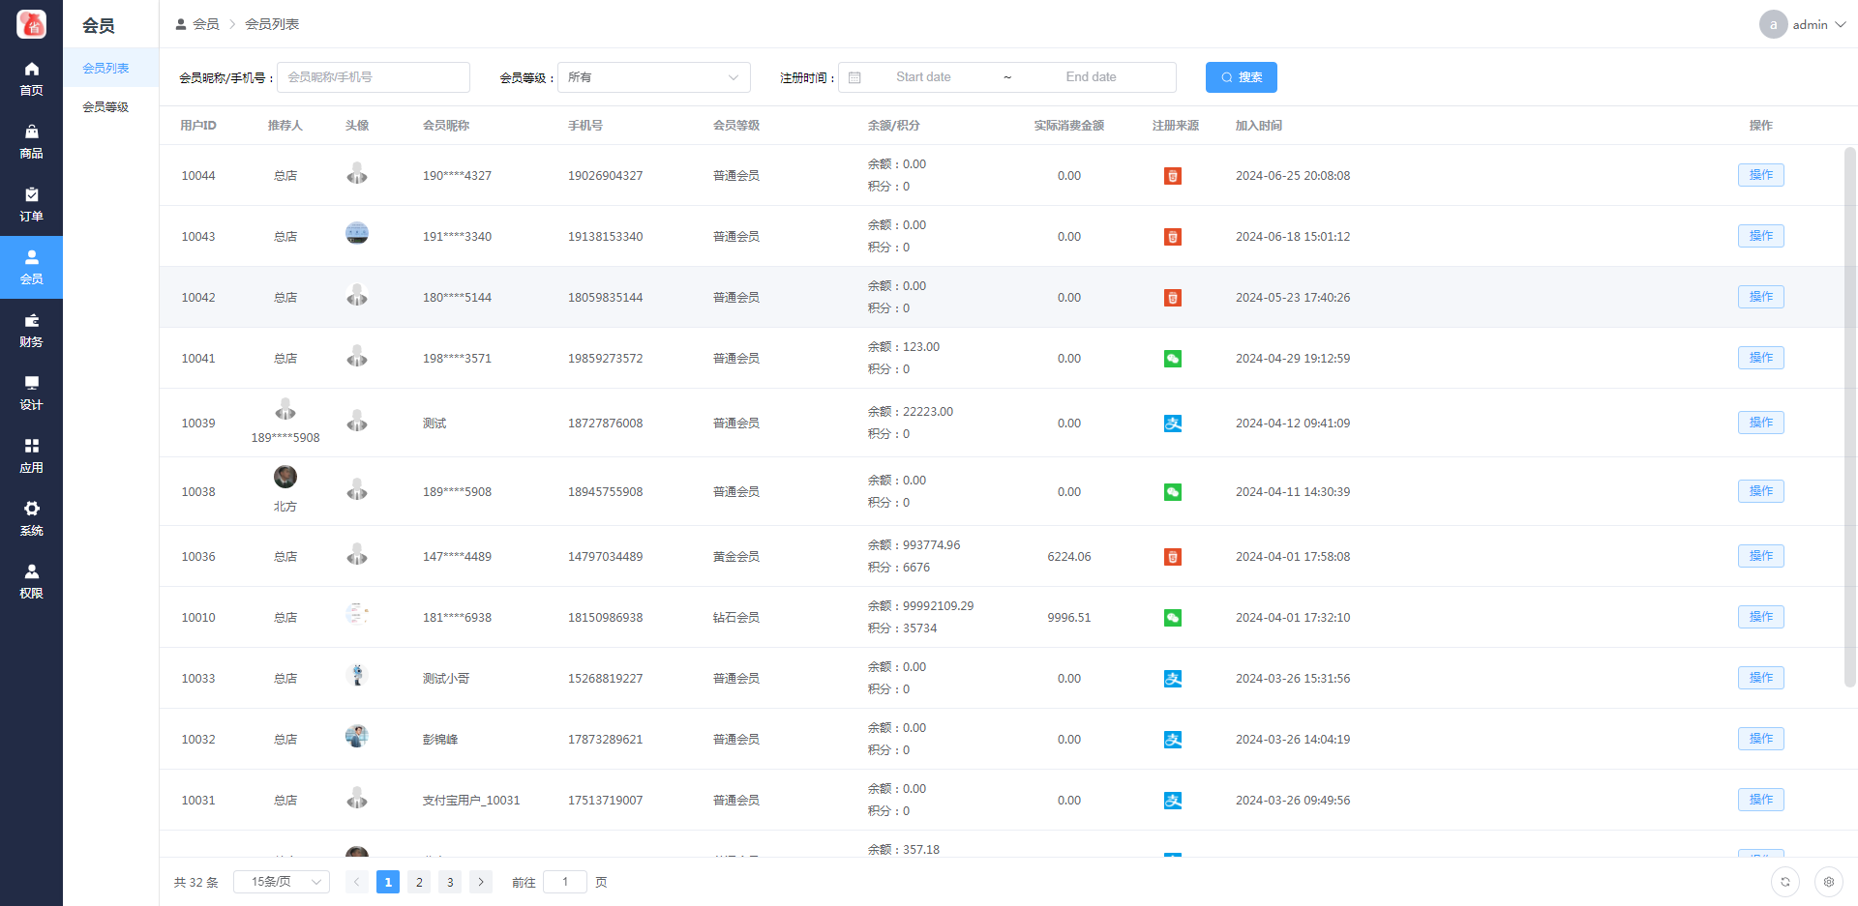
Task: Open the 应用 apps section
Action: [x=31, y=455]
